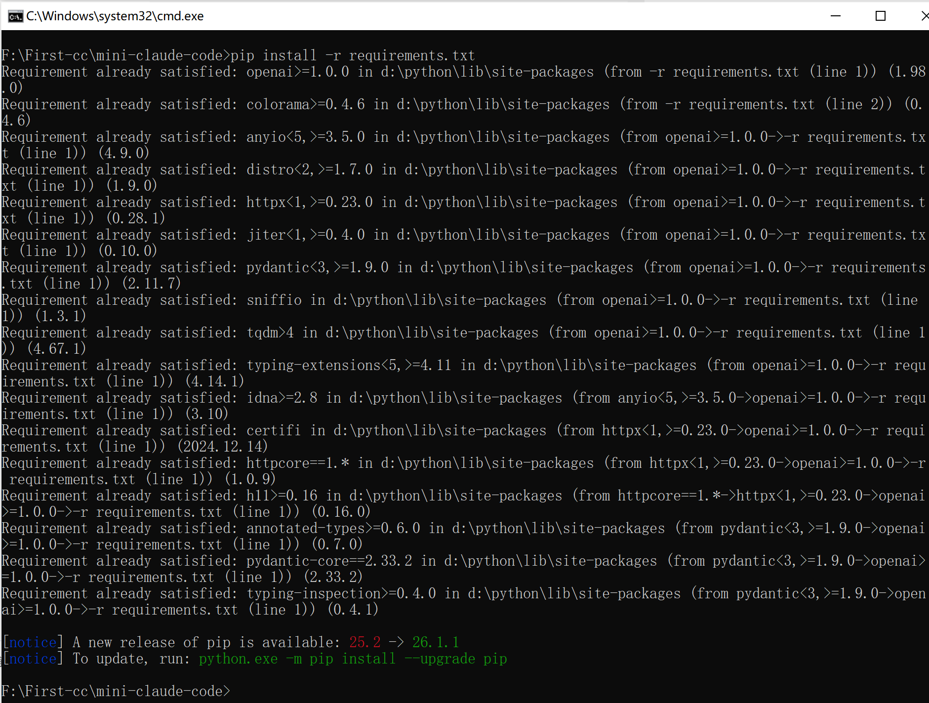Viewport: 929px width, 703px height.
Task: Select the package spec "openai>=1.0.0" after "satisfied:"
Action: 298,72
